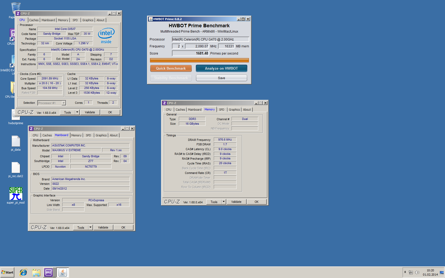Open Windows Explorer folder taskbar icon

(36, 272)
